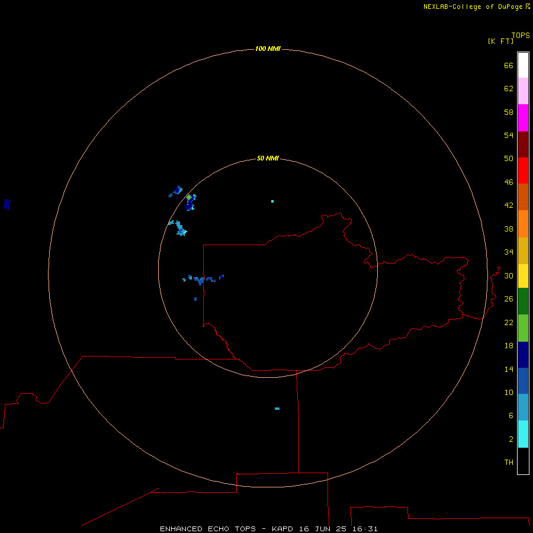Select the dark green legend swatch
The image size is (533, 533).
[x=523, y=301]
